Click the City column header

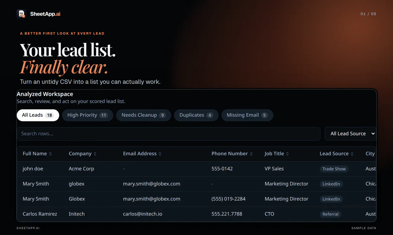[370, 154]
